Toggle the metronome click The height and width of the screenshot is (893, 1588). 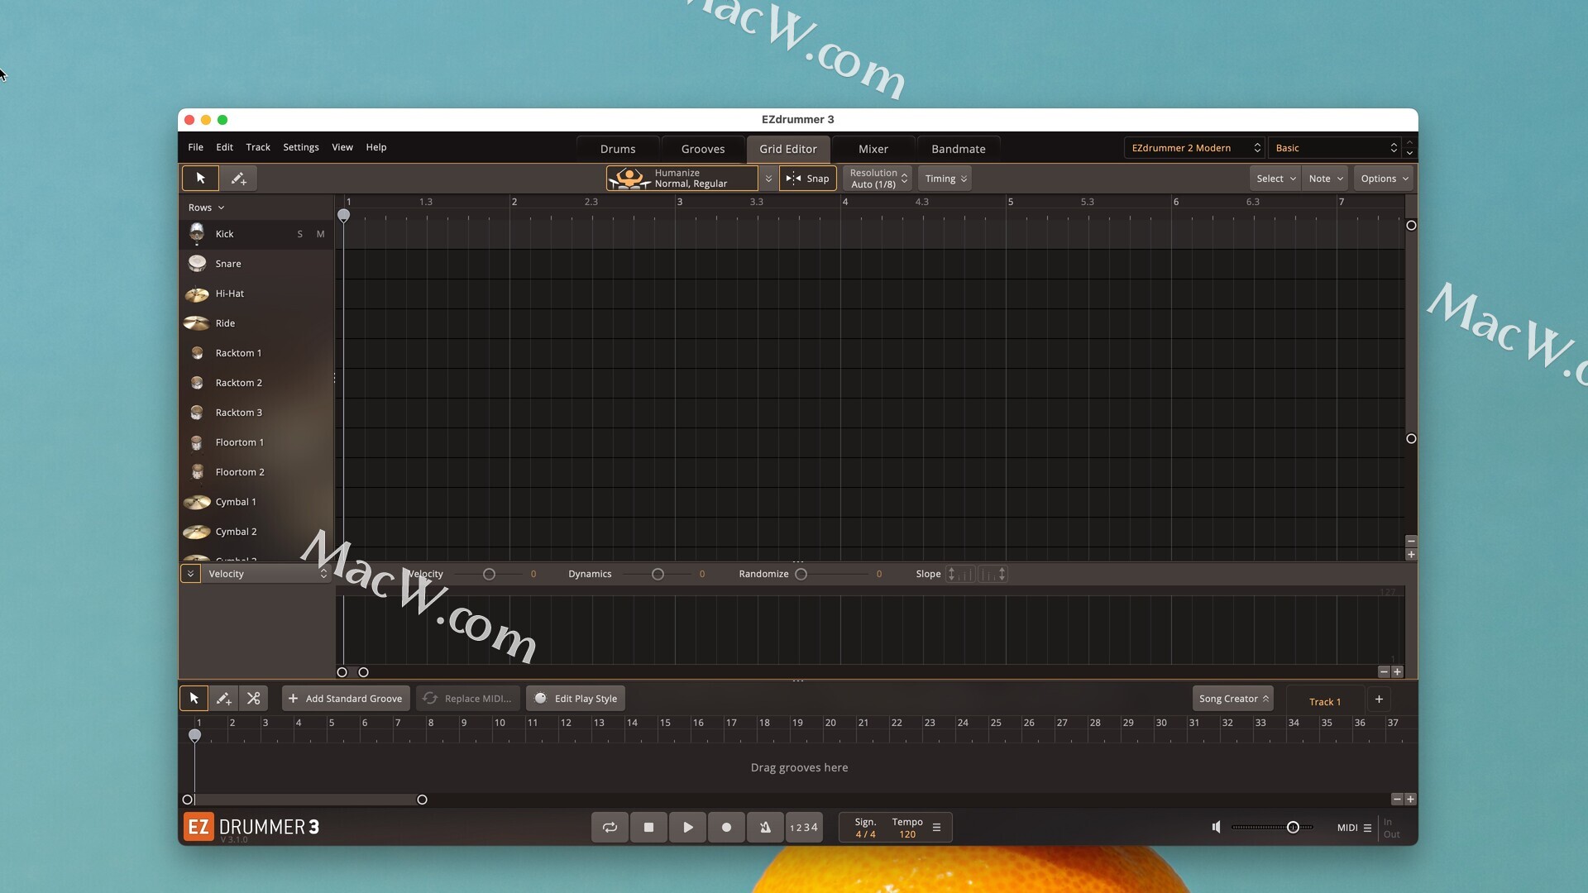(765, 827)
